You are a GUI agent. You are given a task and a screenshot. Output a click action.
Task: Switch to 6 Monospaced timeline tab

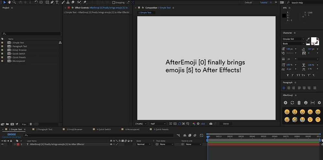pos(132,130)
